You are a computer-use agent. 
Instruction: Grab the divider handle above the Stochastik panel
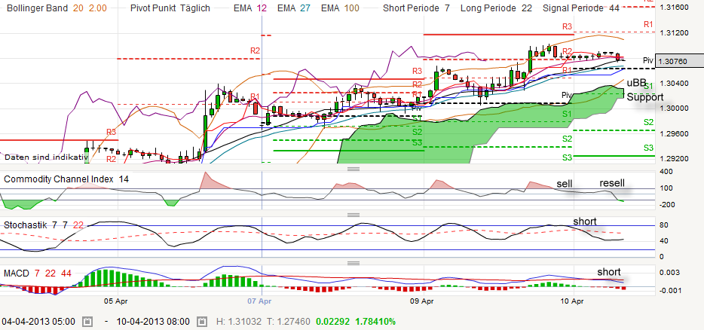click(x=354, y=215)
